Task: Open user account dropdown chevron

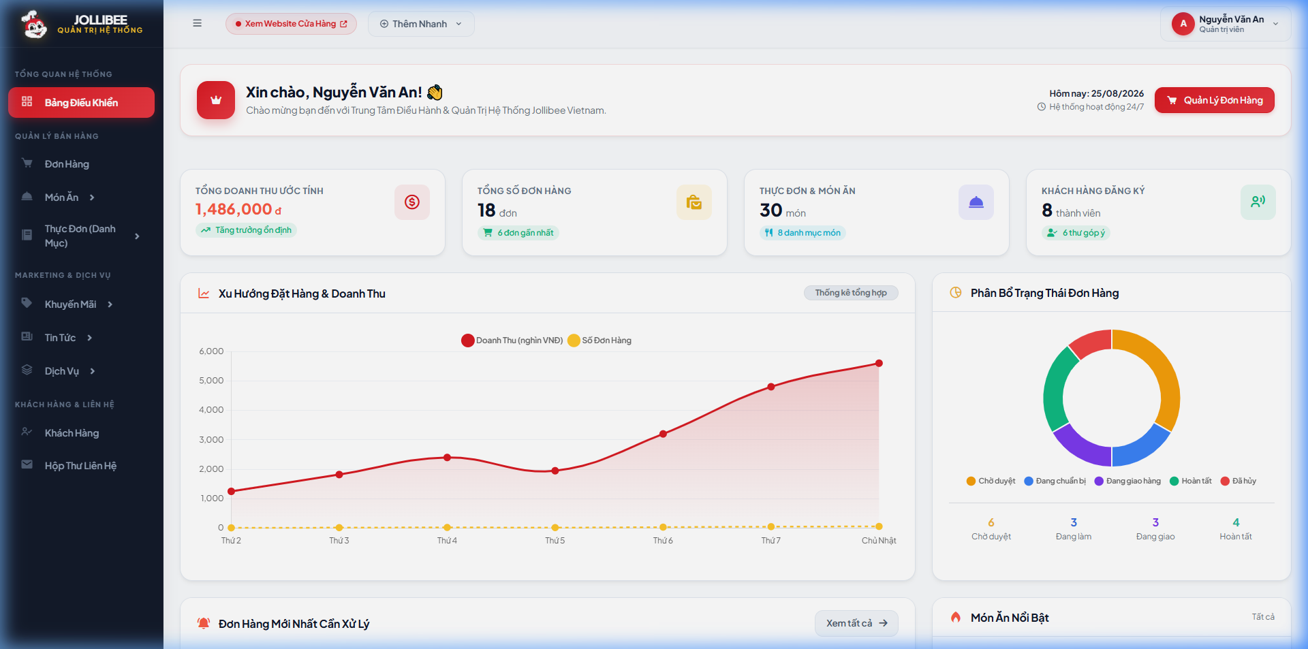Action: [1275, 24]
